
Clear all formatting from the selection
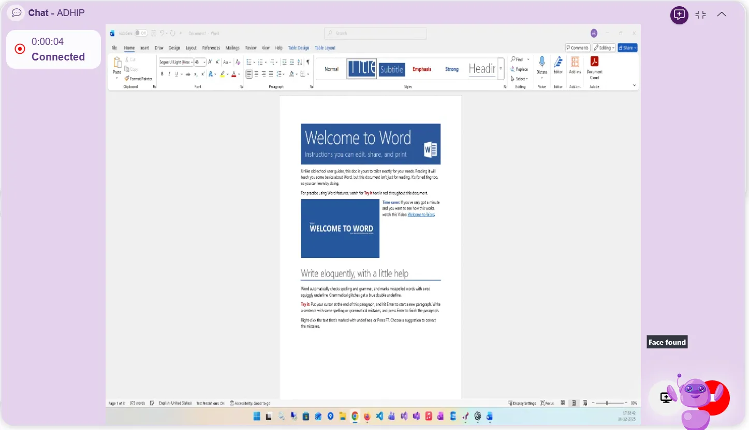point(238,62)
